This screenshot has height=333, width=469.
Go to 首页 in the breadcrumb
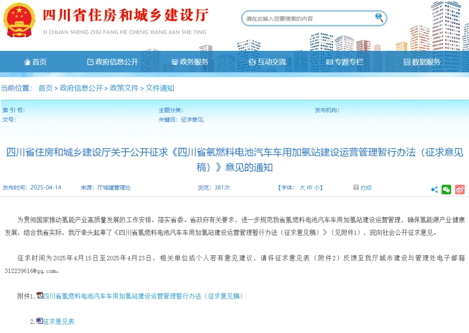coord(46,88)
